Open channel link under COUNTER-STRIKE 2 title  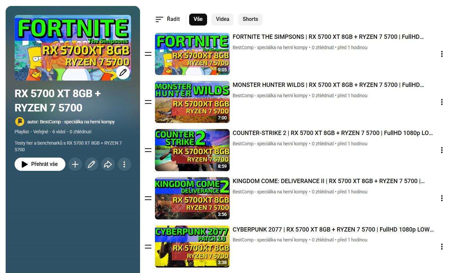click(x=270, y=144)
